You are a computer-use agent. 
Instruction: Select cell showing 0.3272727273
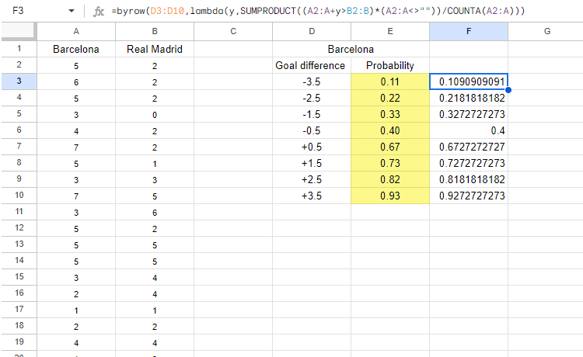click(x=469, y=114)
